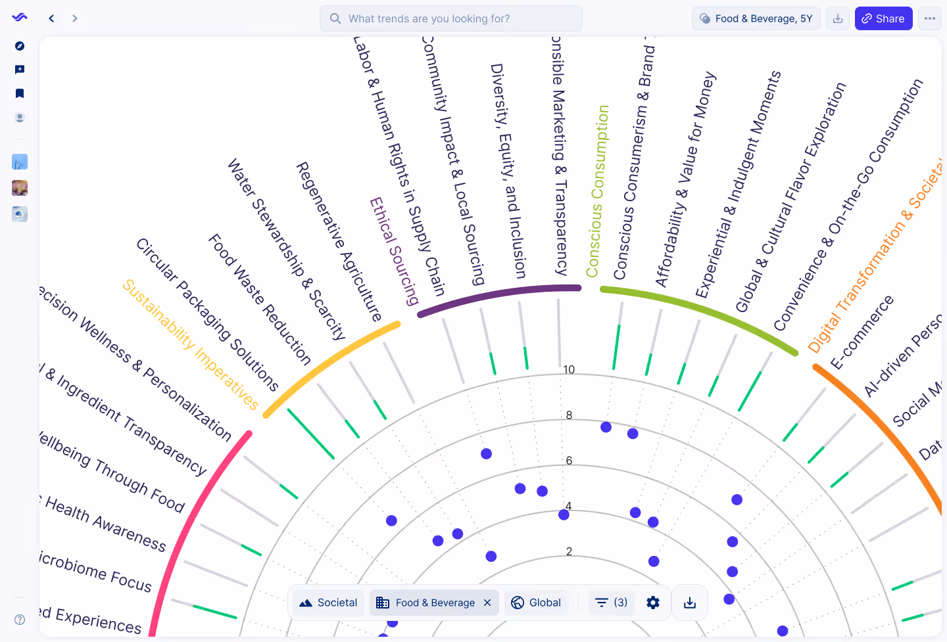Select the Sustainability Imperatives category label
The image size is (947, 642).
(x=191, y=345)
